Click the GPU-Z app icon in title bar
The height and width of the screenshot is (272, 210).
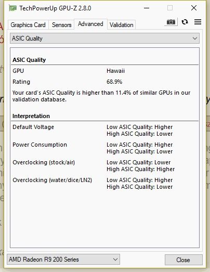[12, 8]
